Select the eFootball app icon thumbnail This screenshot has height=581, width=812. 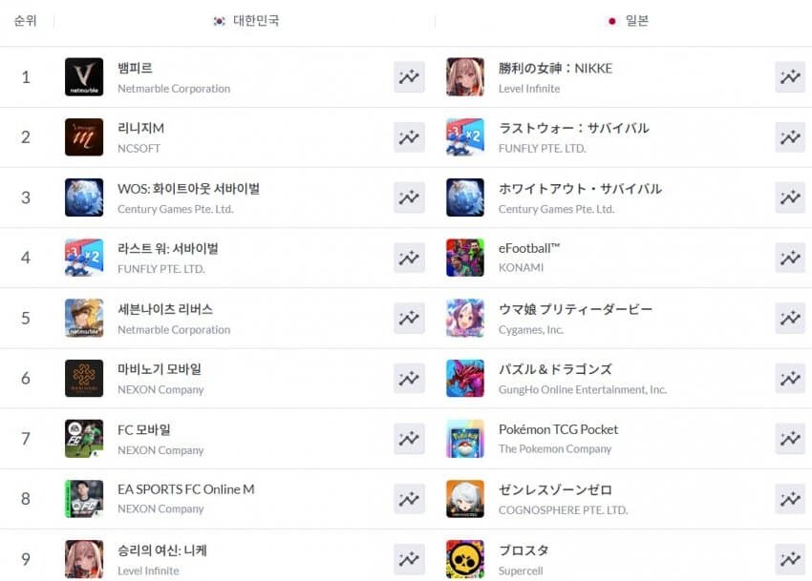pyautogui.click(x=465, y=258)
